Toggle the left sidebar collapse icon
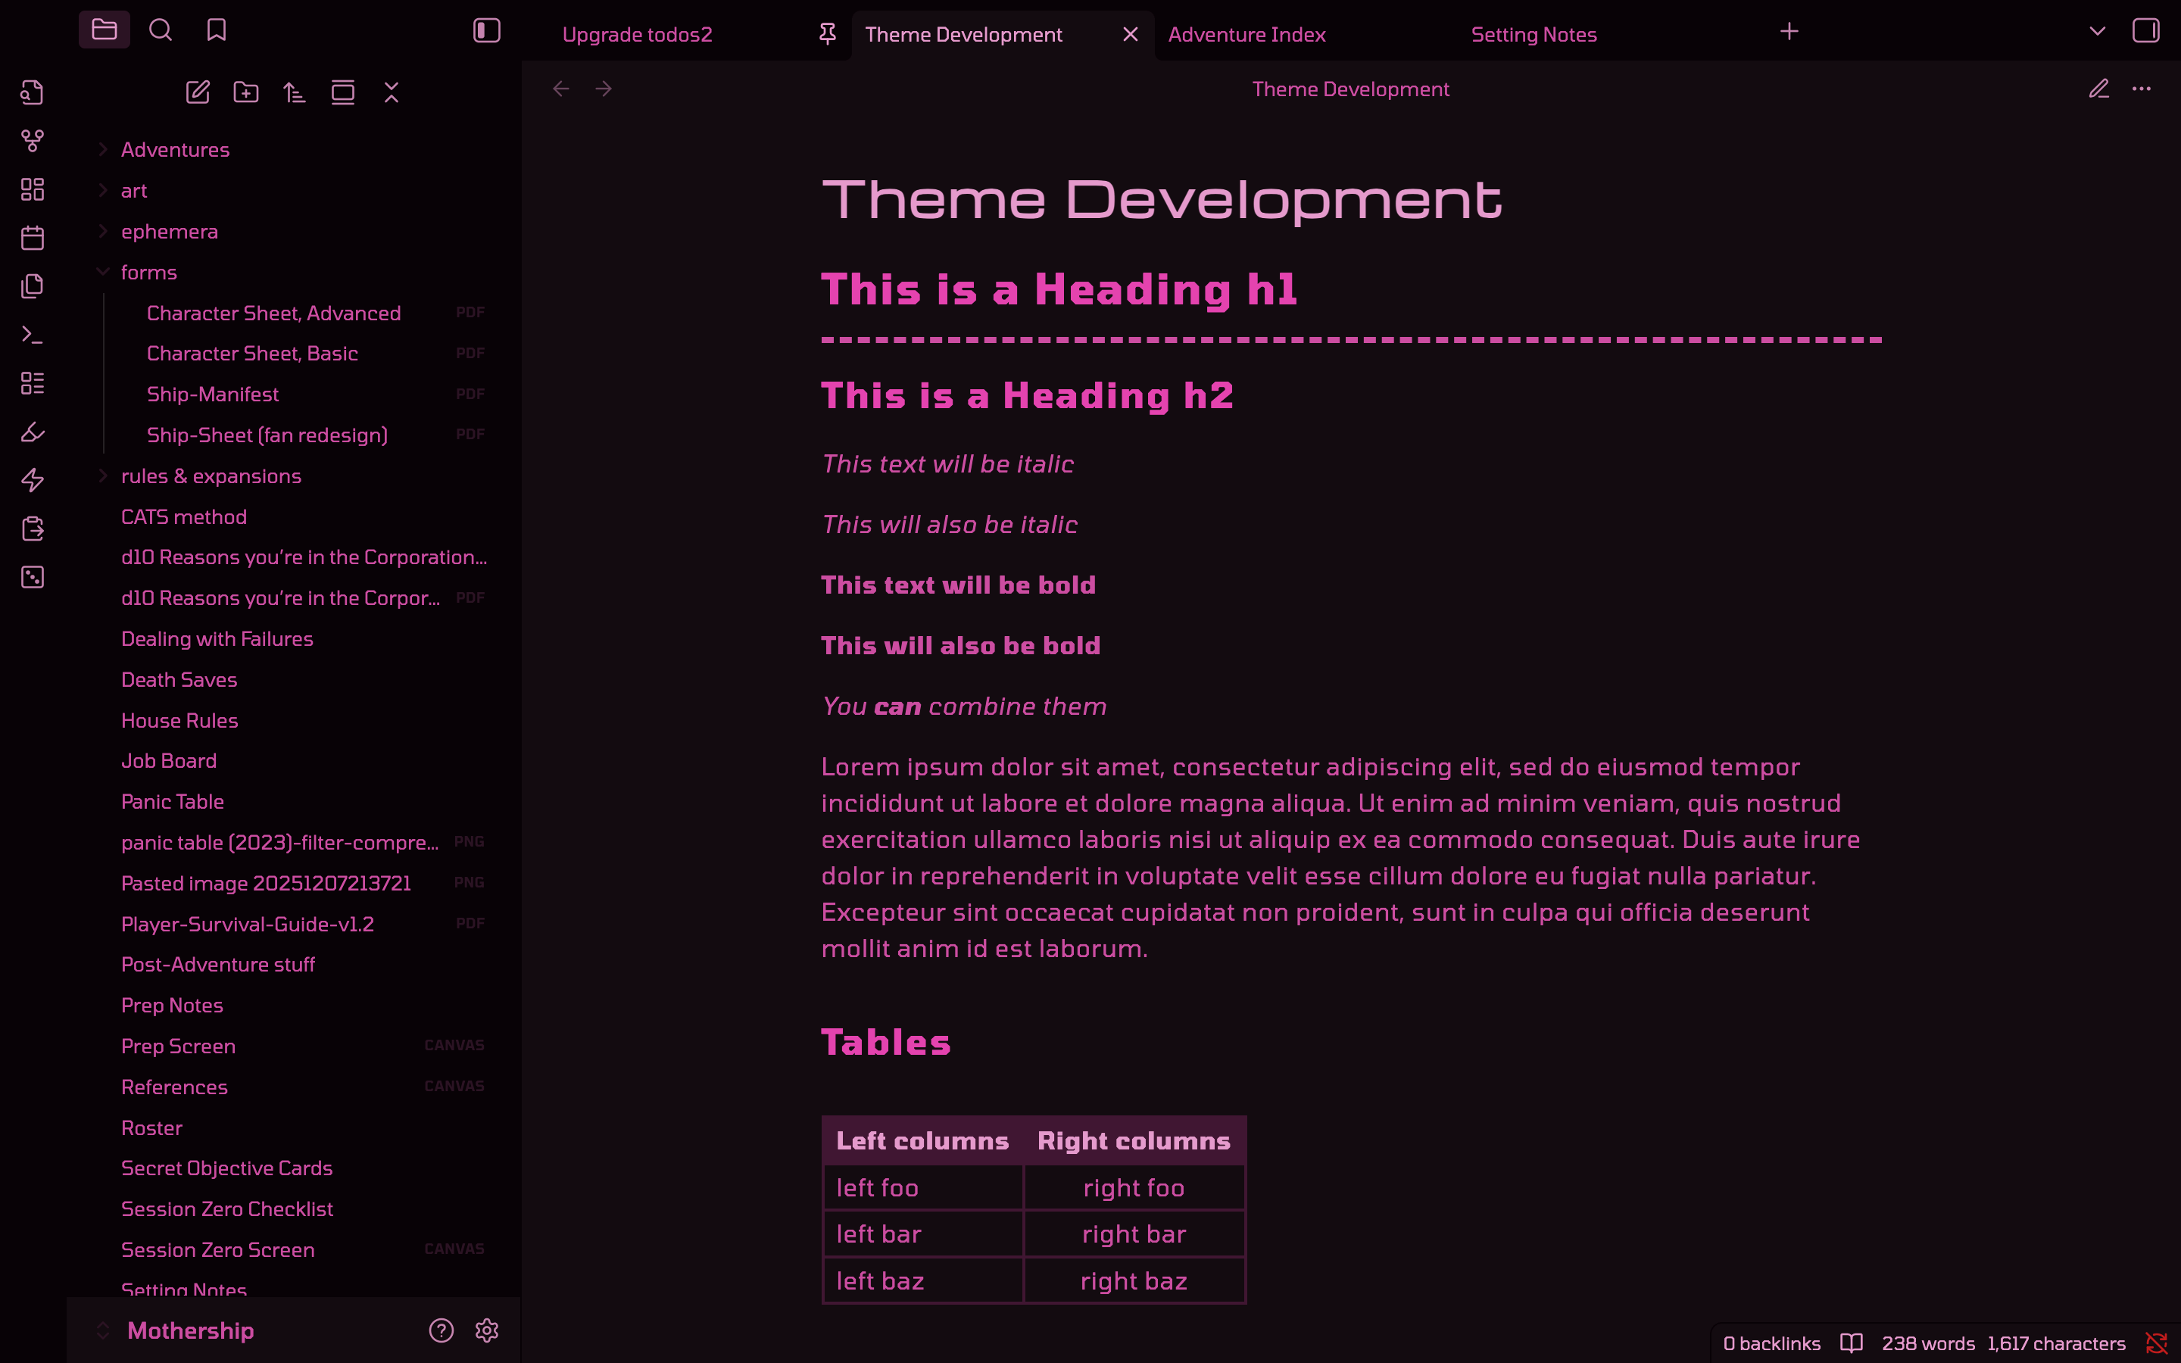This screenshot has width=2181, height=1363. pos(487,30)
